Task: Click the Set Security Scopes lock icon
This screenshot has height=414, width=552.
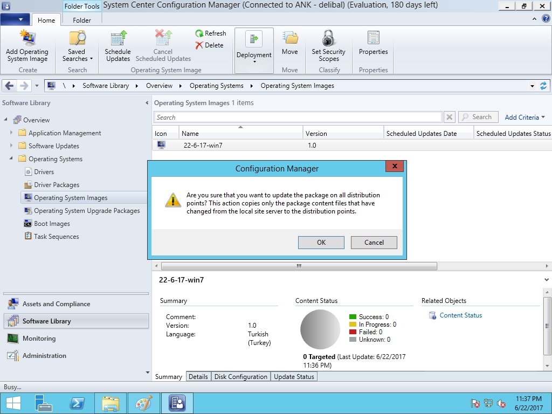Action: [328, 39]
